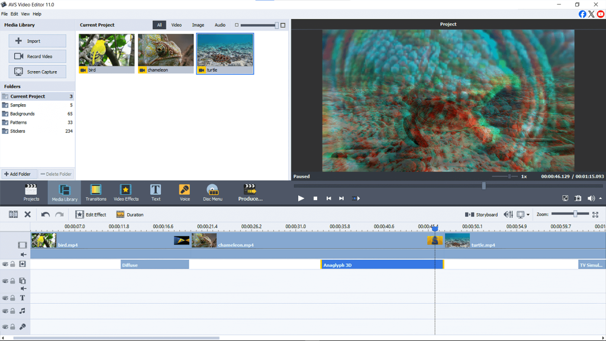Click the Record Video button
Image resolution: width=606 pixels, height=341 pixels.
(37, 56)
